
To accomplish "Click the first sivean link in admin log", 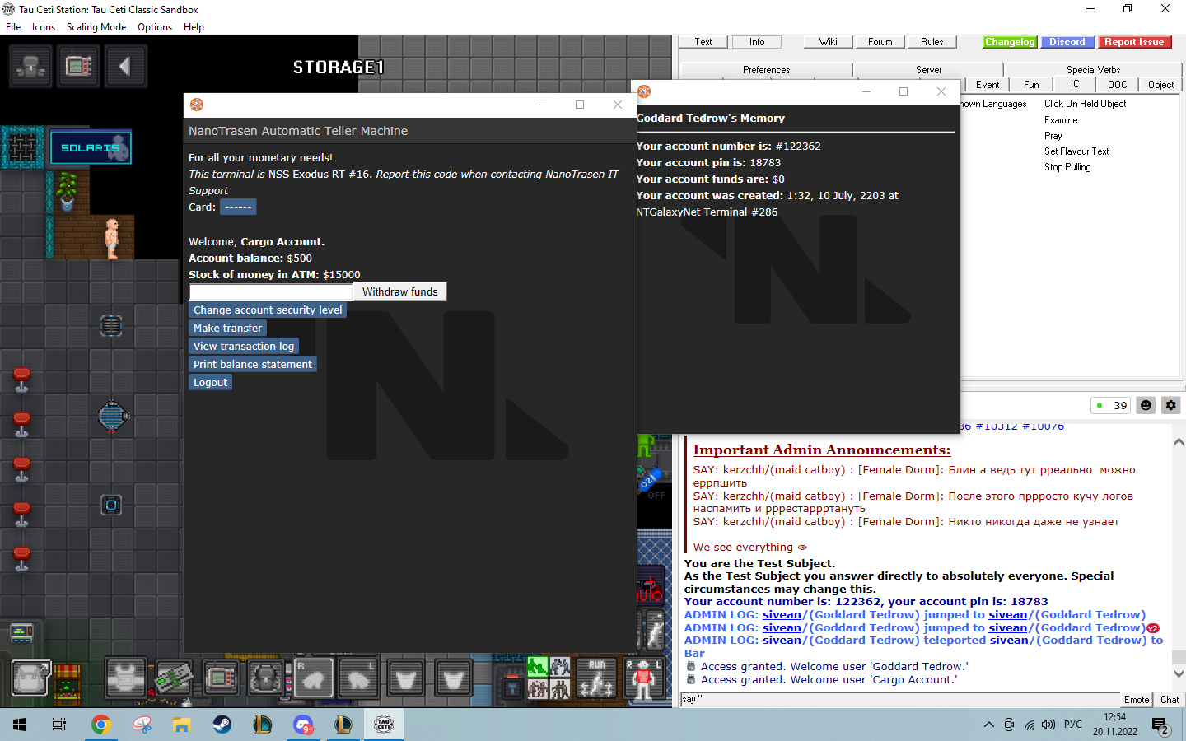I will tap(782, 615).
